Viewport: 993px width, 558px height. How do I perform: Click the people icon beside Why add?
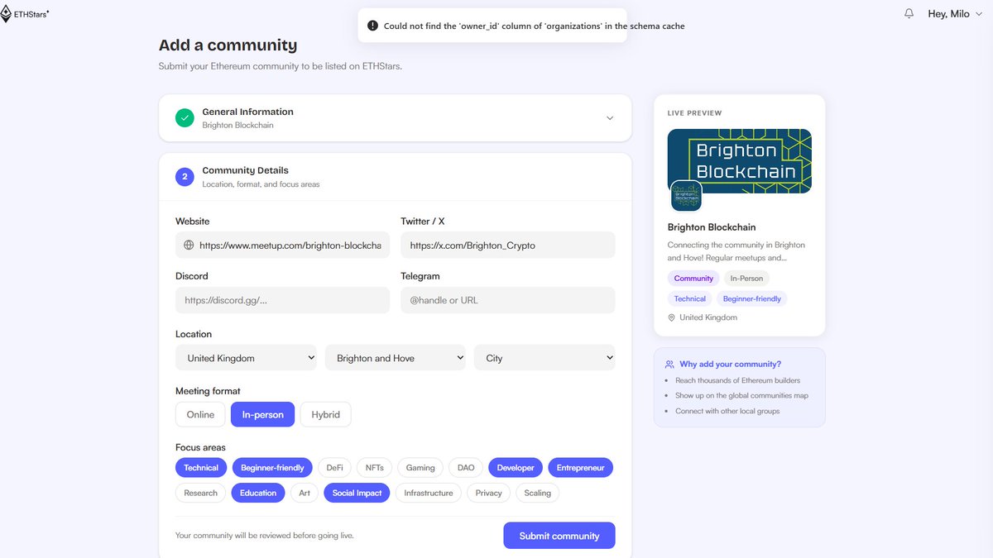669,365
